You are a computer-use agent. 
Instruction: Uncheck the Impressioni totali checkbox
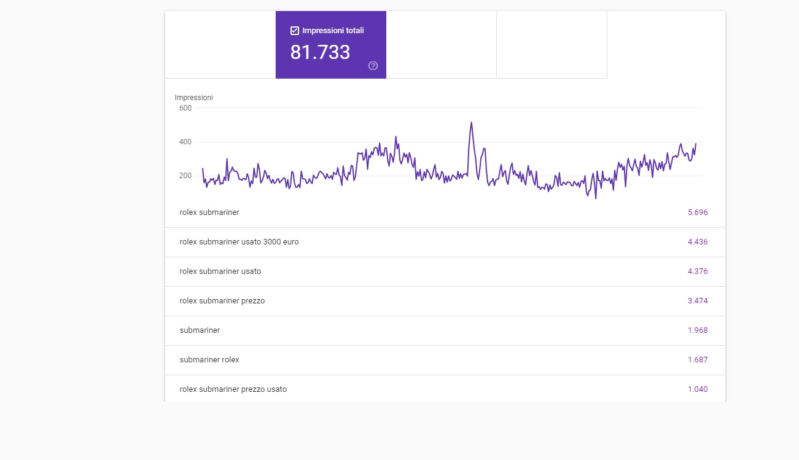pos(295,31)
